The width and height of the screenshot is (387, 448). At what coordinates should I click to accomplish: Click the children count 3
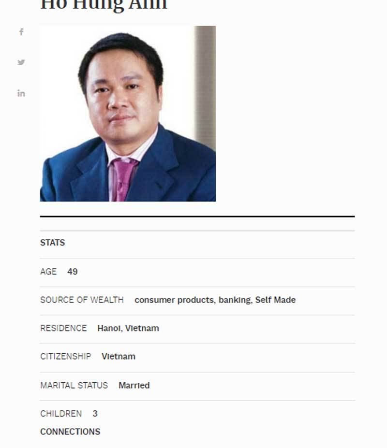point(95,413)
